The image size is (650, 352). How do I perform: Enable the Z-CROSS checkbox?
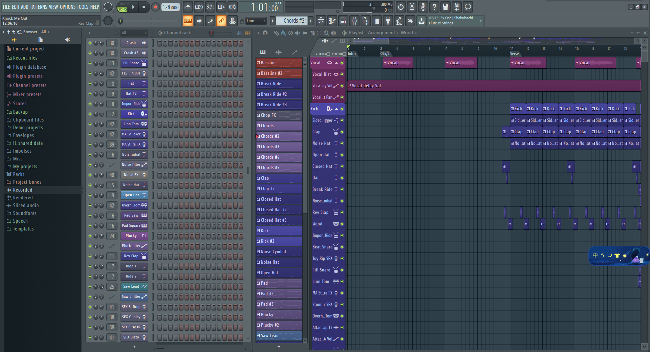[x=328, y=53]
